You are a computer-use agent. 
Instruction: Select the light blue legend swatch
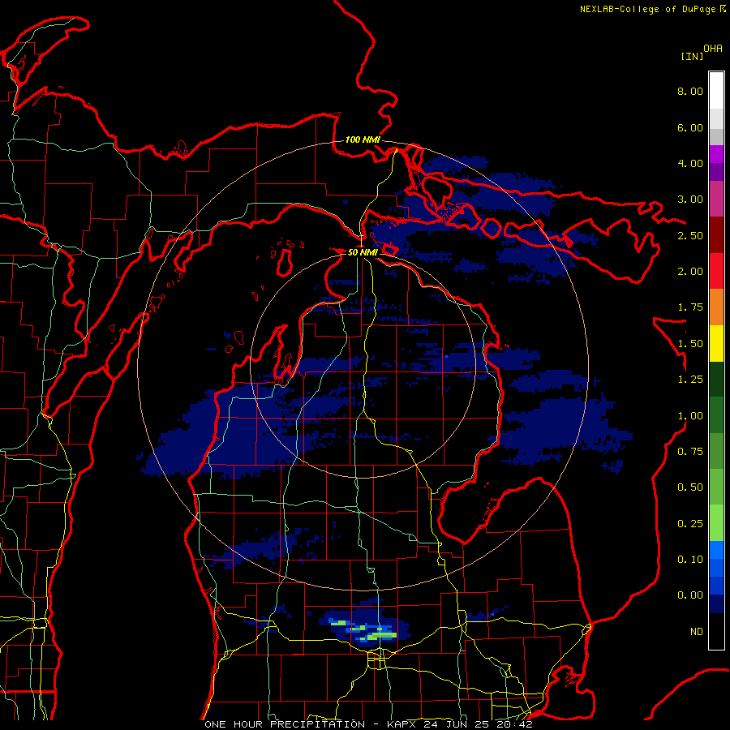coord(716,550)
